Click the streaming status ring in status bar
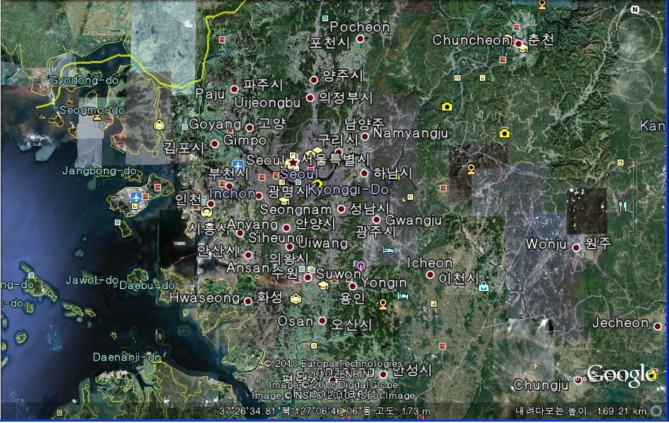This screenshot has width=669, height=423. [656, 411]
